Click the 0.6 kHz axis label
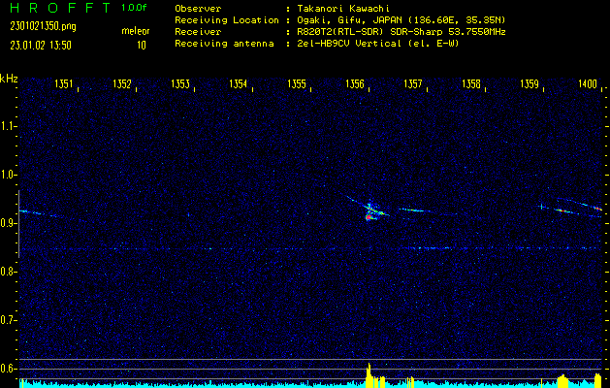Image resolution: width=610 pixels, height=388 pixels. (x=8, y=369)
